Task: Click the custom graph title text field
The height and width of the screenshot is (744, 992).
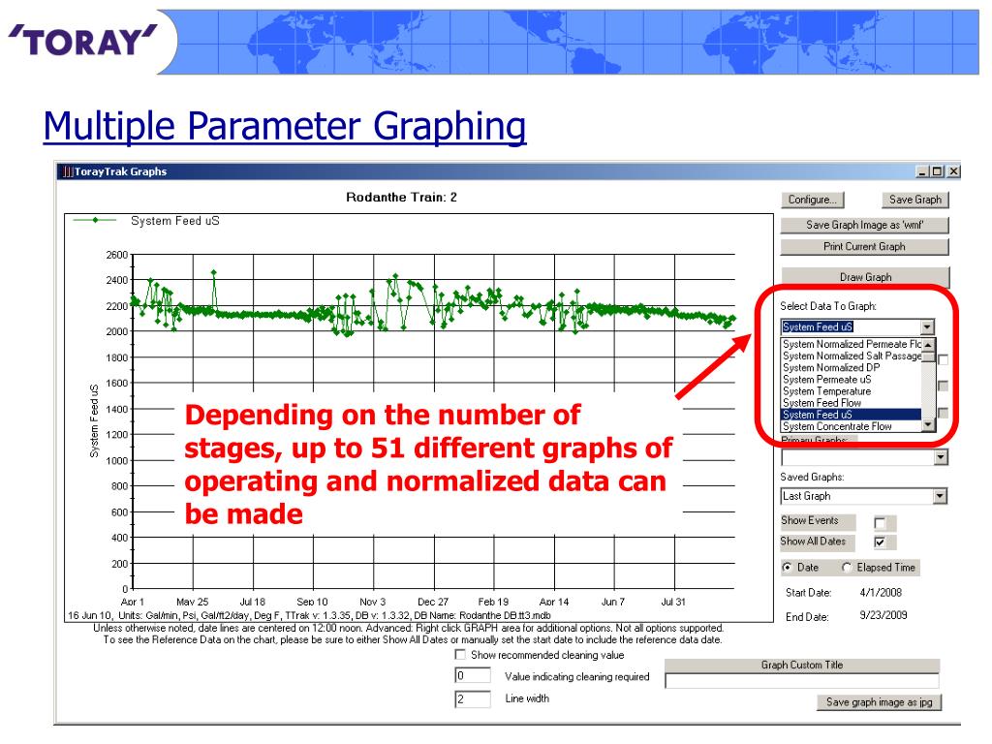Action: [x=801, y=681]
